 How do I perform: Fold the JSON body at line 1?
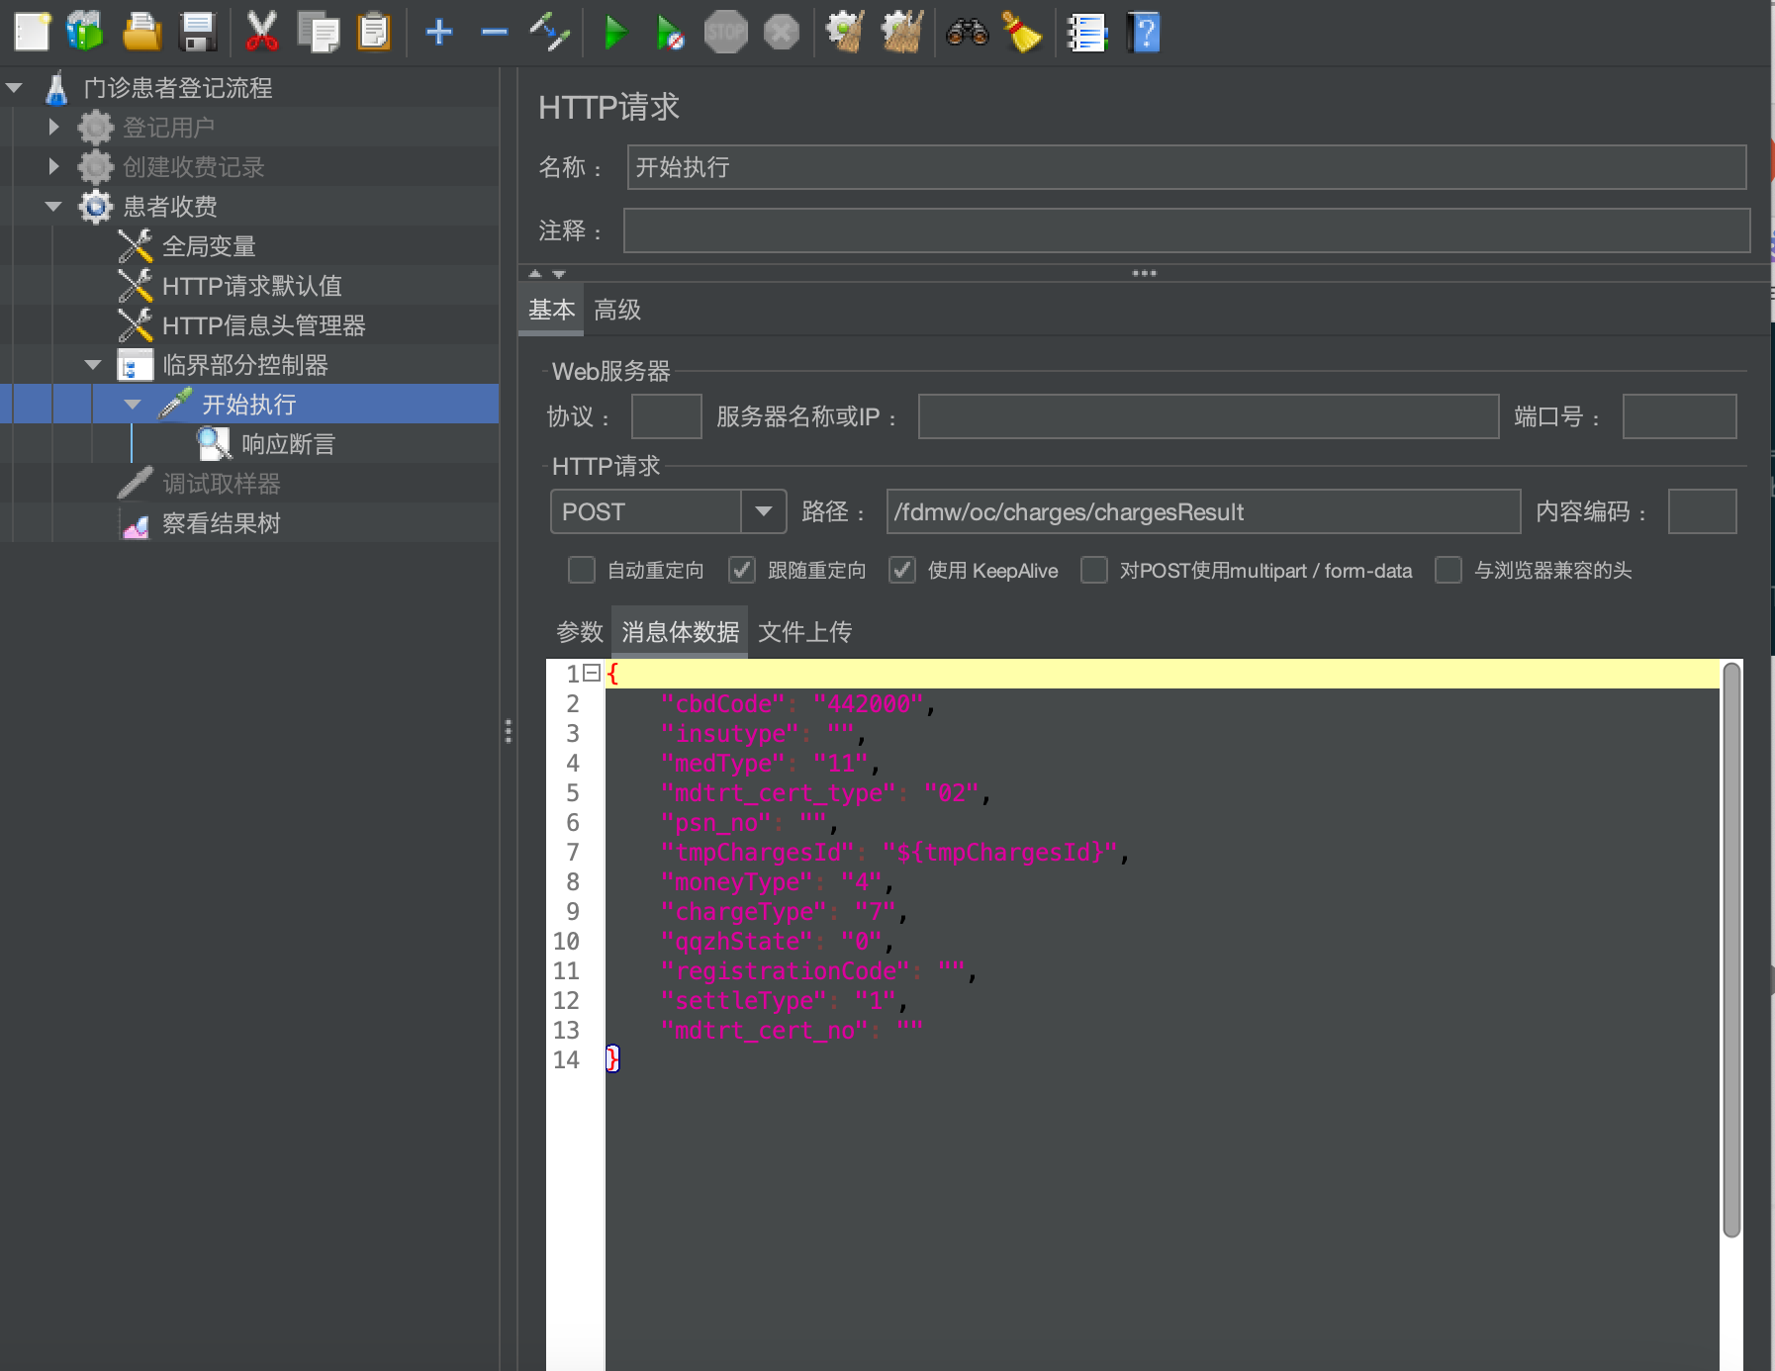pos(592,673)
